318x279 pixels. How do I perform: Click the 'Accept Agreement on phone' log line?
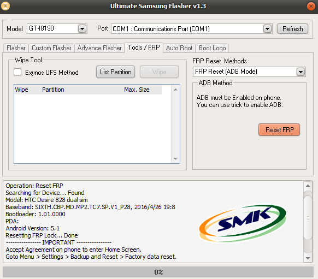pos(73,250)
